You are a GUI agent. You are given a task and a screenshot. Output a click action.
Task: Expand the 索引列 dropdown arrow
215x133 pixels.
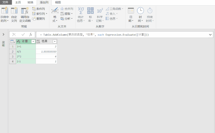47,14
